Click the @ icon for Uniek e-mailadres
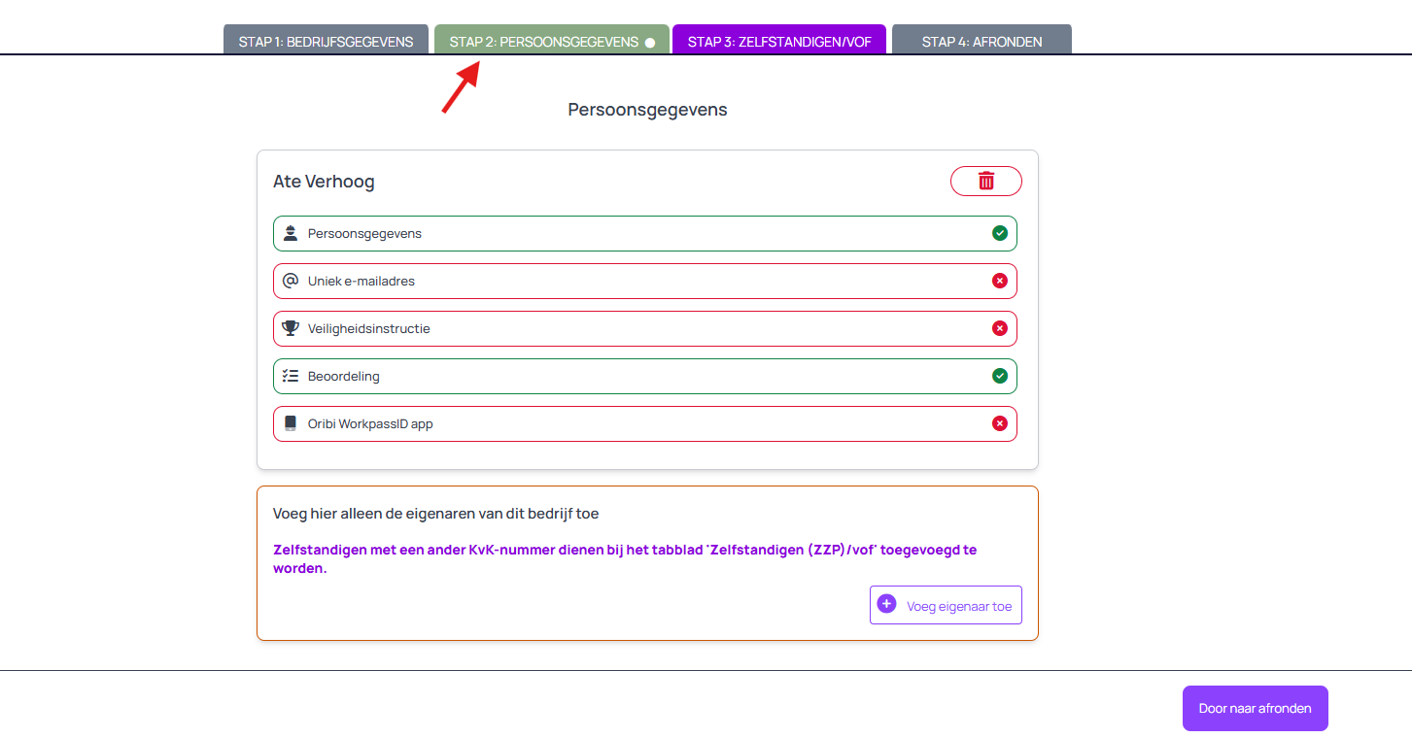The height and width of the screenshot is (738, 1412). coord(290,281)
